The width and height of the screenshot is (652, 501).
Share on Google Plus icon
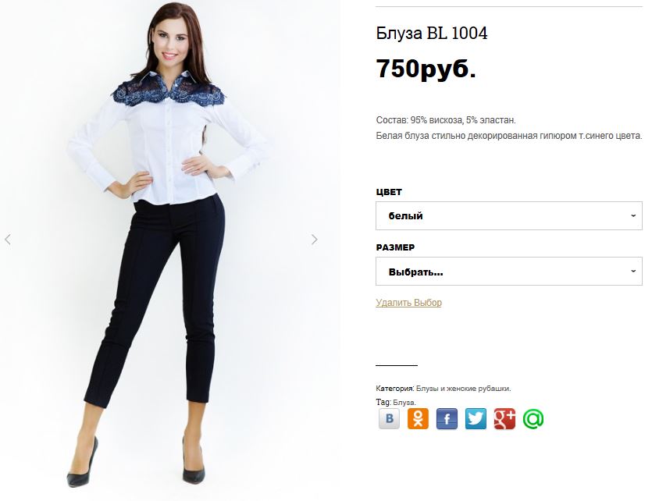[x=504, y=418]
